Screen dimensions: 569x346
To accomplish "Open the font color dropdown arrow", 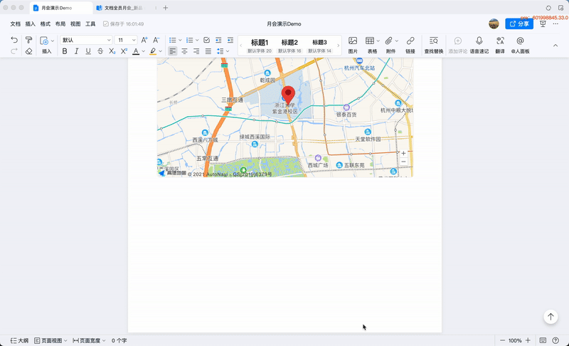I will pos(144,51).
